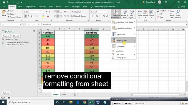The image size is (188, 105).
Task: Switch to the Page Layout ribbon tab
Action: point(31,7)
